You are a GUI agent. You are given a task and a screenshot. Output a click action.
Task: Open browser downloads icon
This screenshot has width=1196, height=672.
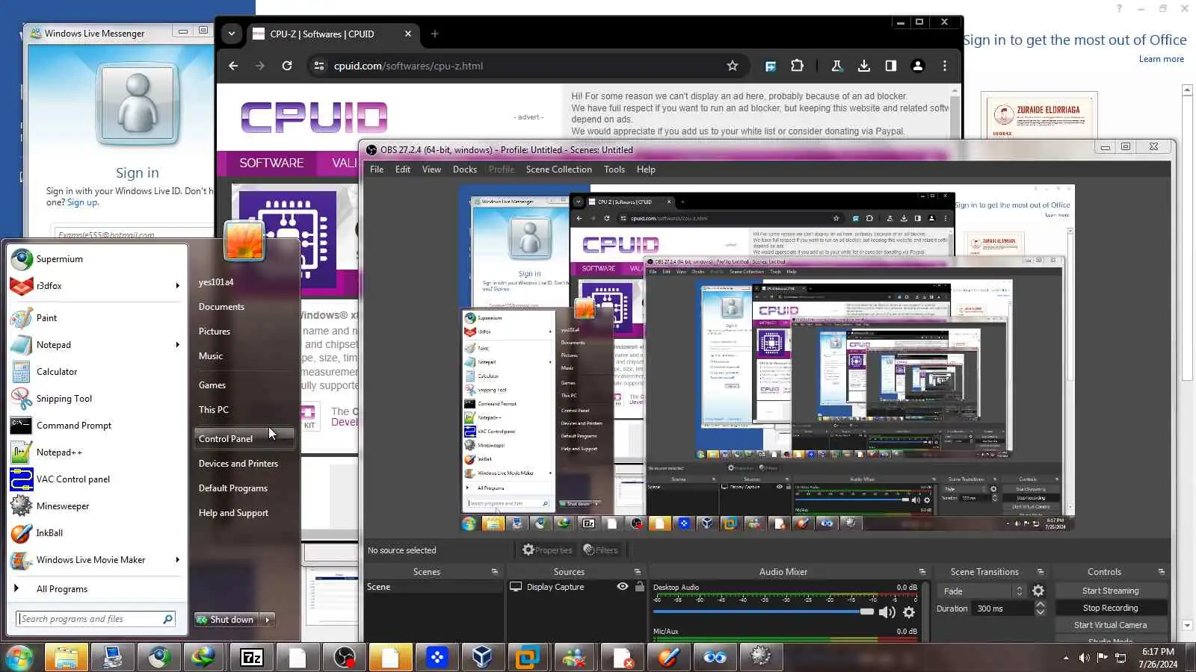tap(864, 66)
